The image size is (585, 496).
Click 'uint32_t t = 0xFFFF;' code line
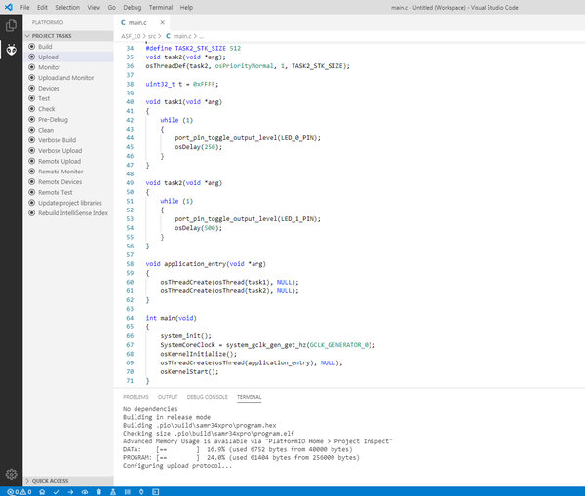pos(182,84)
